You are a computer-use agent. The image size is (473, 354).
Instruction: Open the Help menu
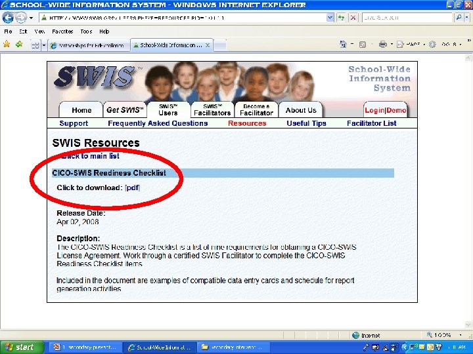tap(104, 31)
